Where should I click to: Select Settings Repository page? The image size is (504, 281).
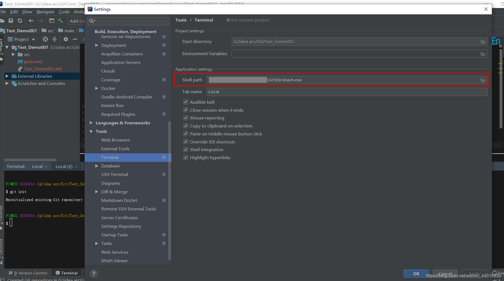click(x=121, y=226)
